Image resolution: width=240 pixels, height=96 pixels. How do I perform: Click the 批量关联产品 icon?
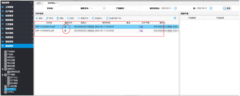(x=107, y=18)
